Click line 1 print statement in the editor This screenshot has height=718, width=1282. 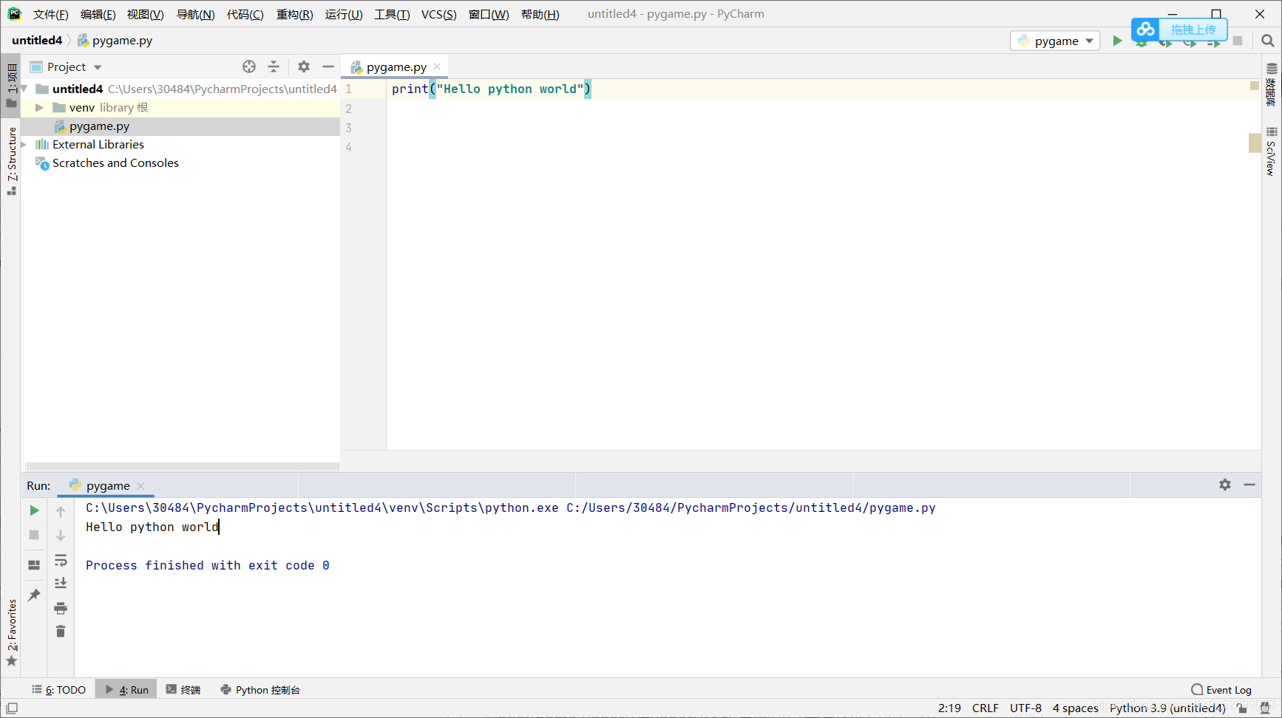pyautogui.click(x=491, y=89)
